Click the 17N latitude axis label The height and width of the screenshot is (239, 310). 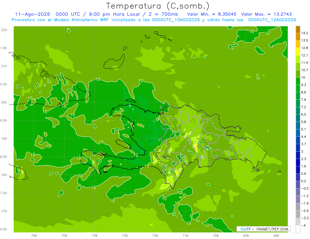click(x=4, y=211)
